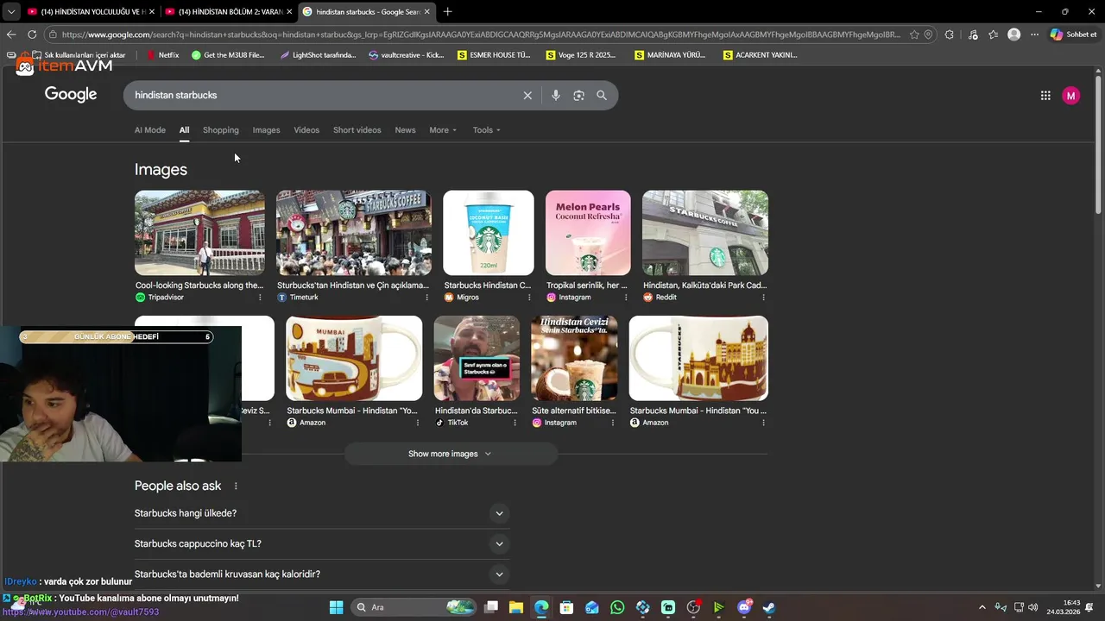Screen dimensions: 1105x621
Task: Open search by image camera icon
Action: [x=578, y=96]
